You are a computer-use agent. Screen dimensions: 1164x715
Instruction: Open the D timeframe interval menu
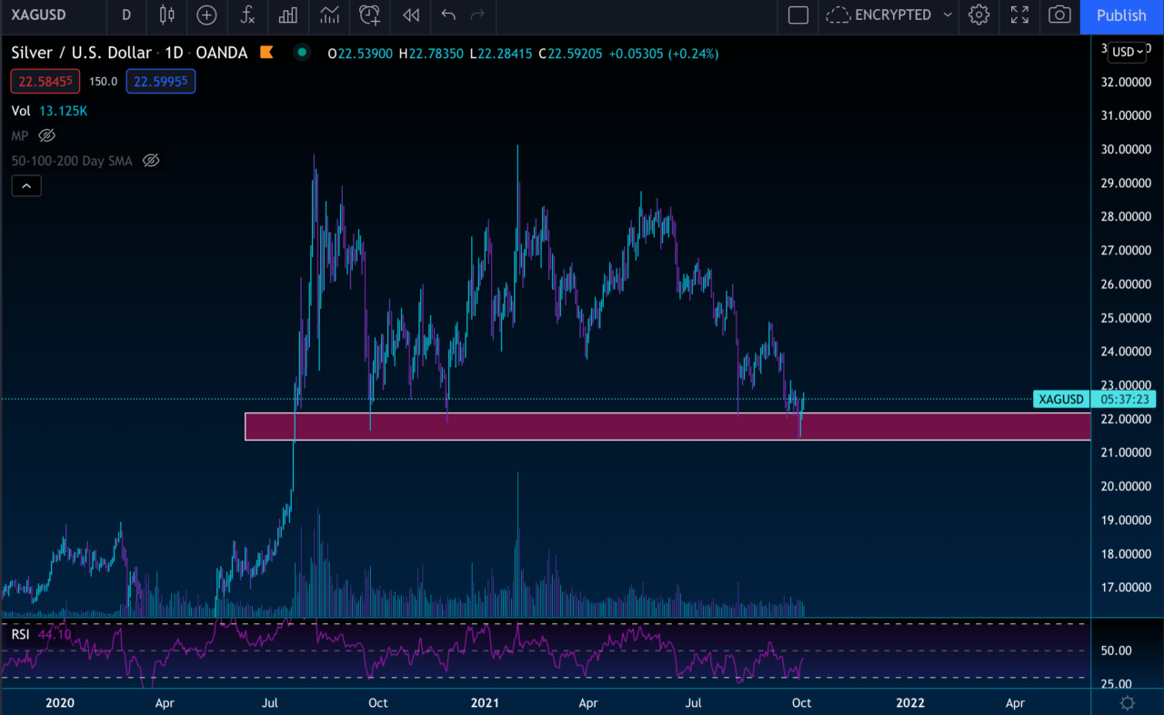click(125, 15)
